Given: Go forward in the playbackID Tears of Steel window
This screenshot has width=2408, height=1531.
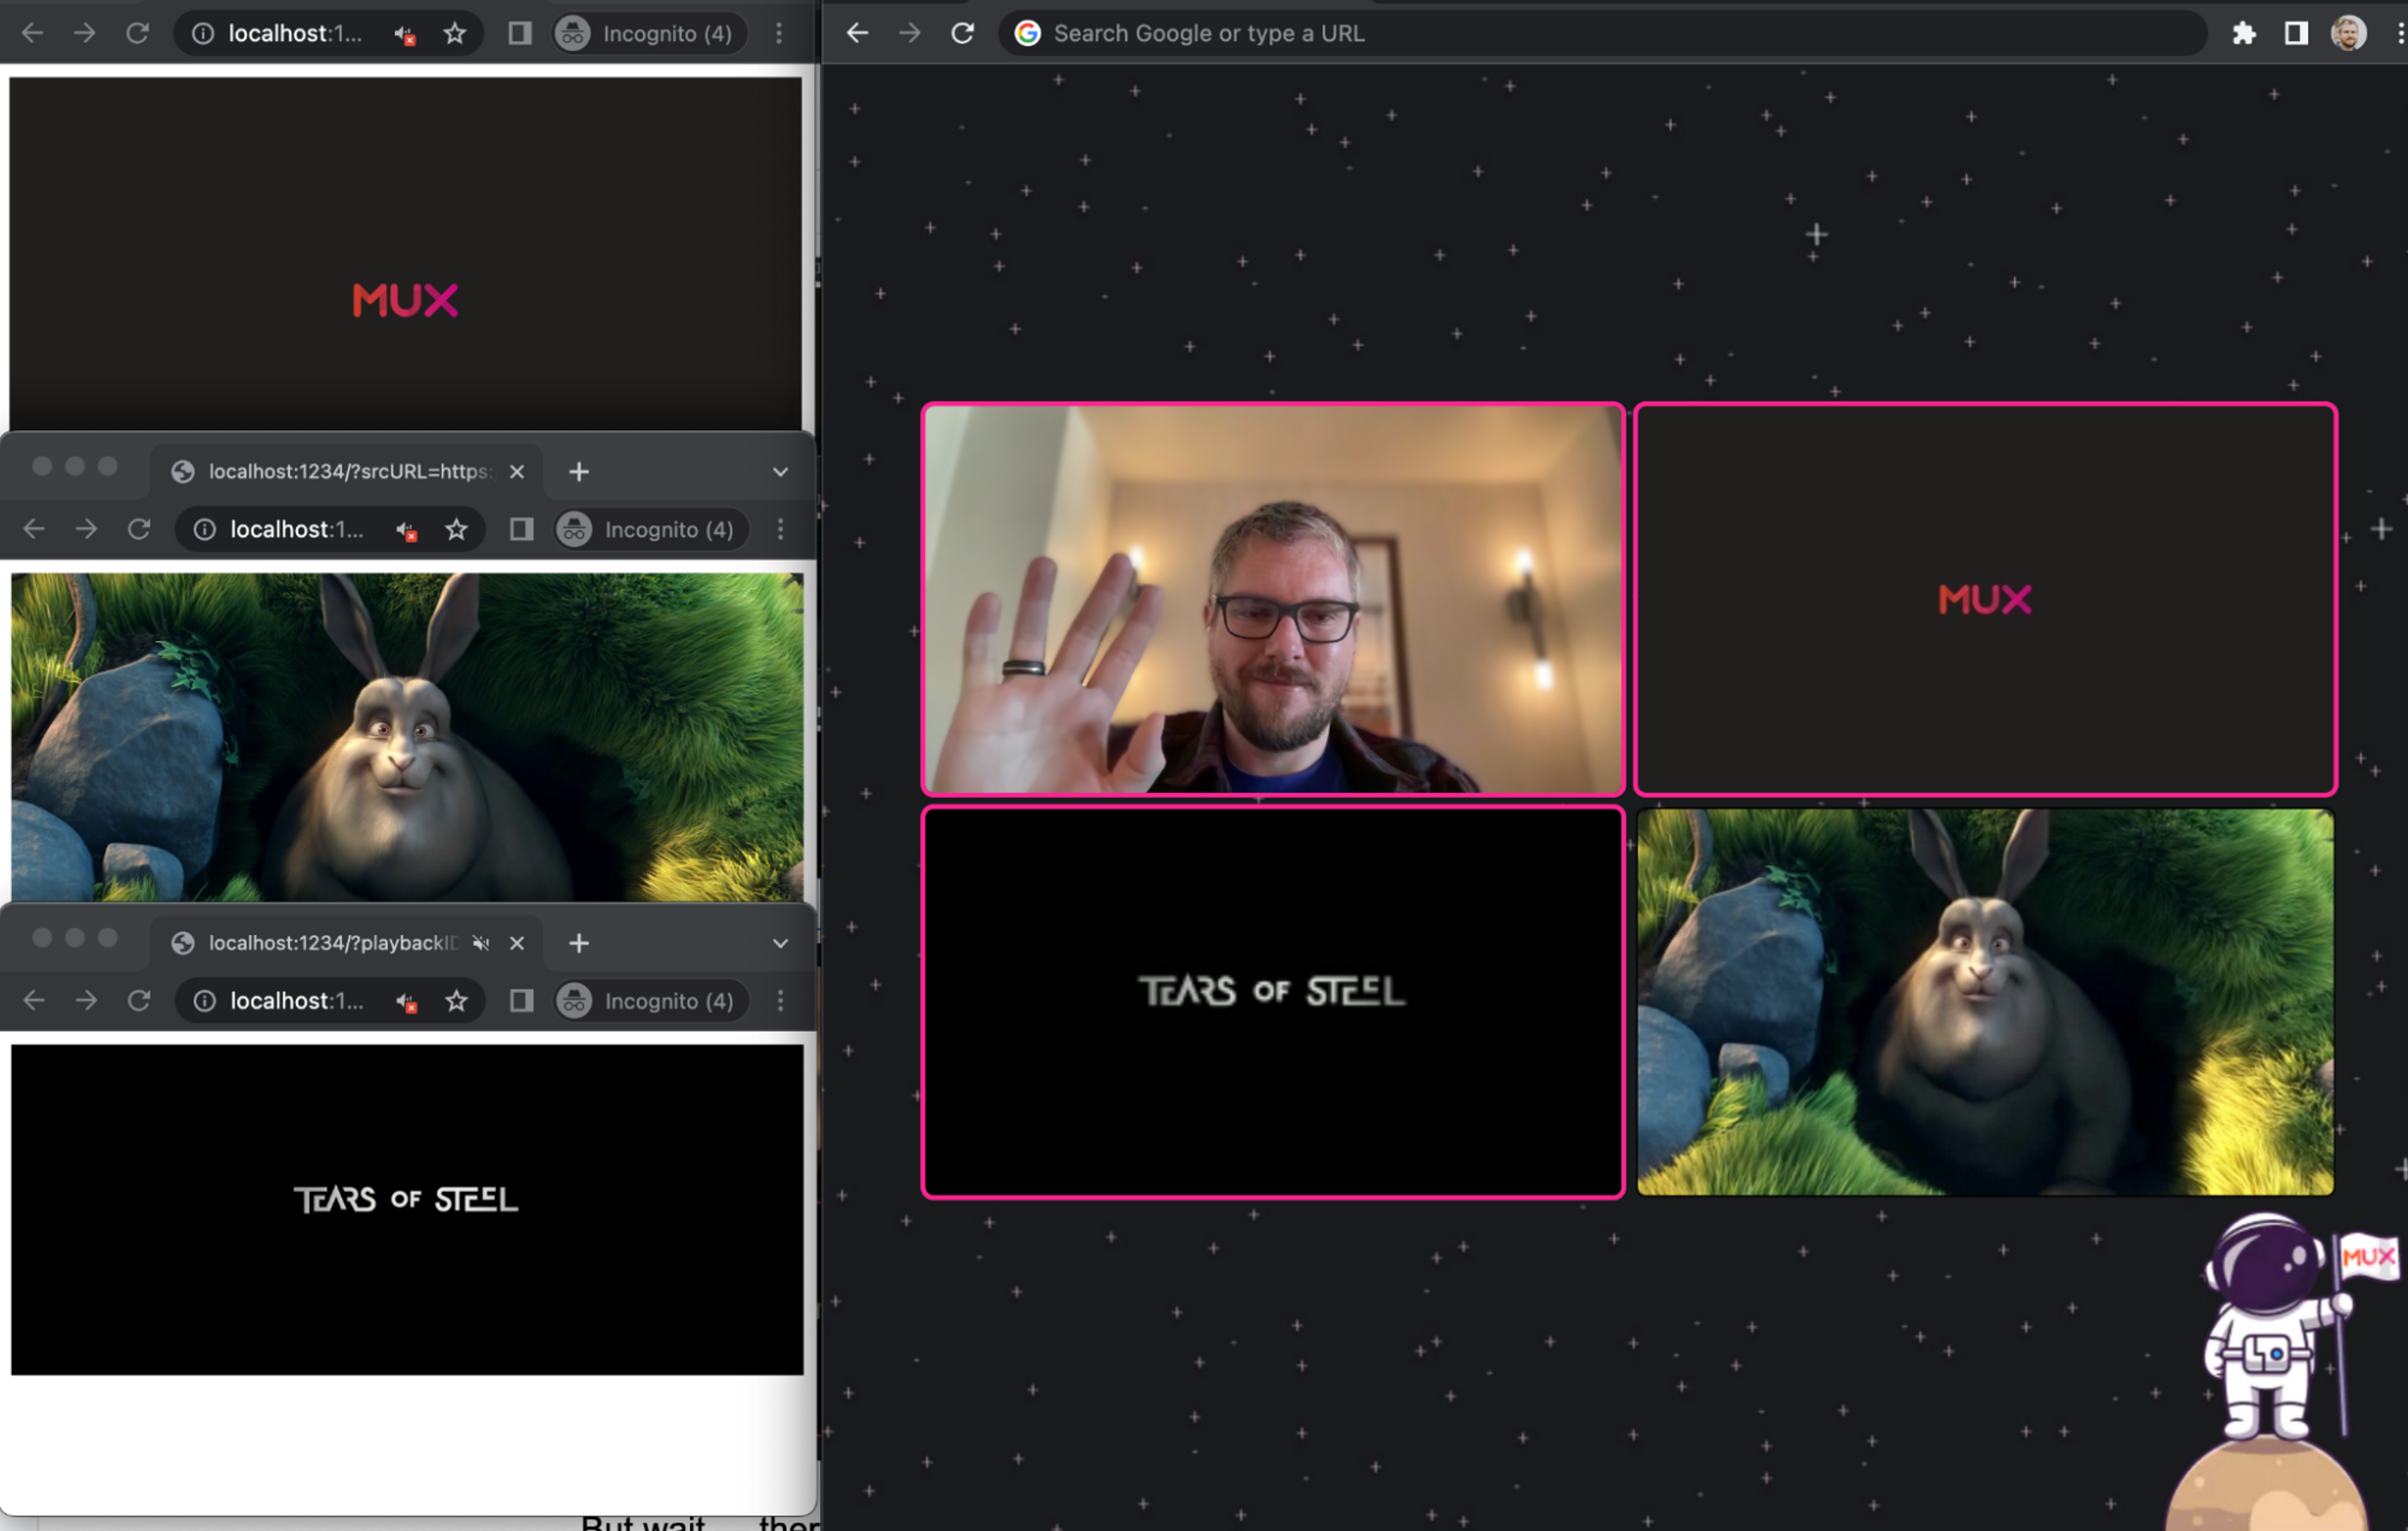Looking at the screenshot, I should (87, 1001).
